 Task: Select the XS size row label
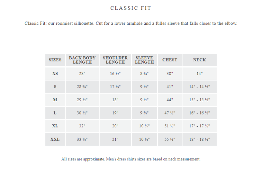click(x=55, y=74)
